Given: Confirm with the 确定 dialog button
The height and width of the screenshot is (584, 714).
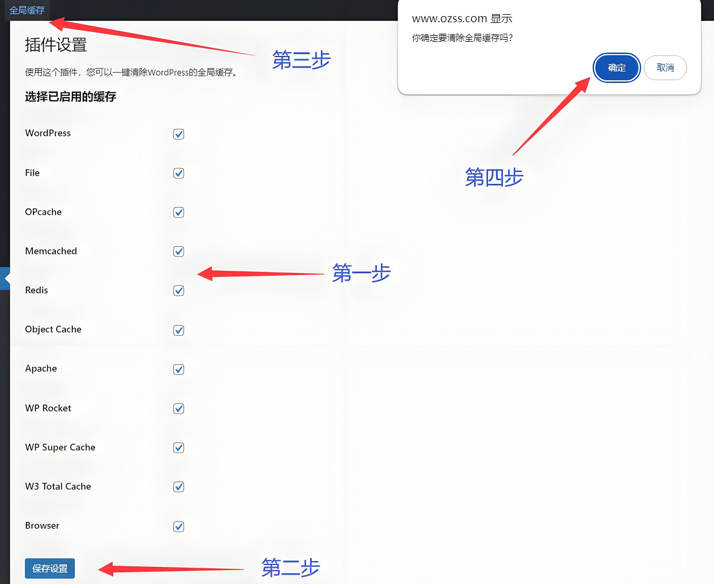Looking at the screenshot, I should tap(616, 68).
